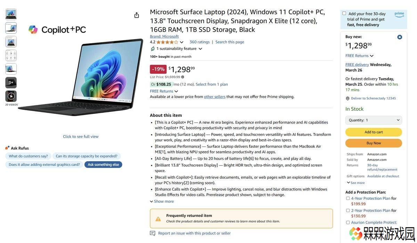This screenshot has height=243, width=417.
Task: Check the 2-Year Protection Plan box
Action: [x=348, y=211]
